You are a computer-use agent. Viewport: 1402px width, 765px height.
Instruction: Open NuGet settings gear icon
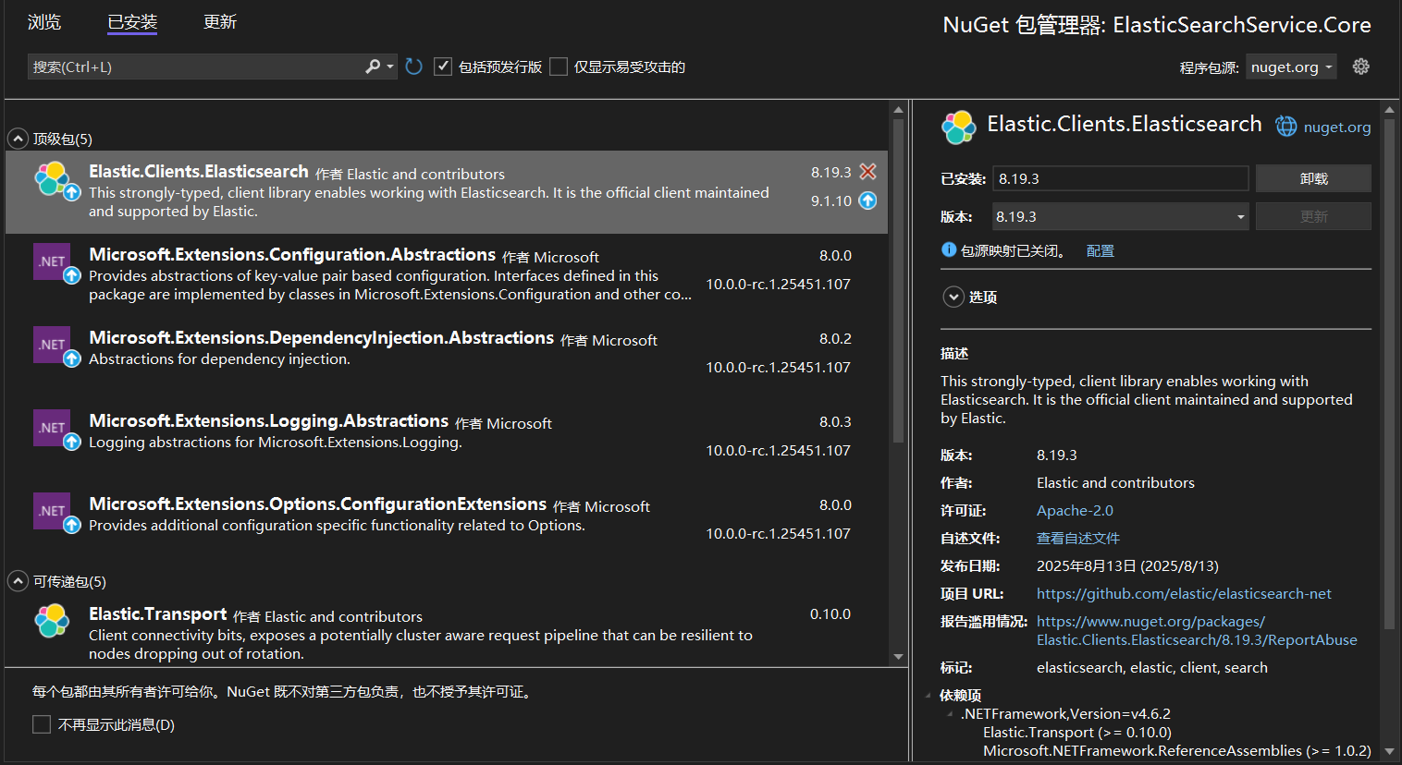[1360, 67]
